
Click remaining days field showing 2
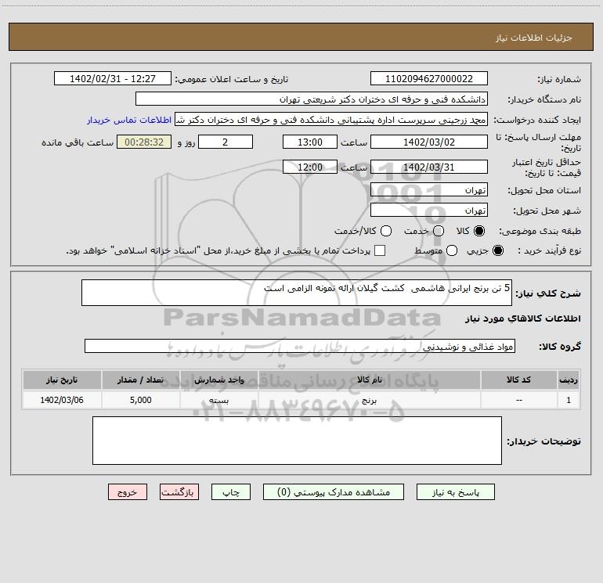point(226,142)
